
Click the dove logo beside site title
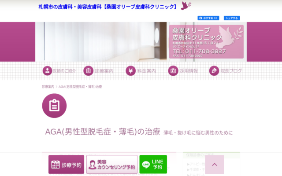click(186, 6)
